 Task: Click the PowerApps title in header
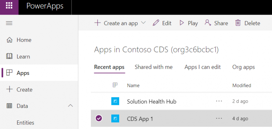coord(45,6)
